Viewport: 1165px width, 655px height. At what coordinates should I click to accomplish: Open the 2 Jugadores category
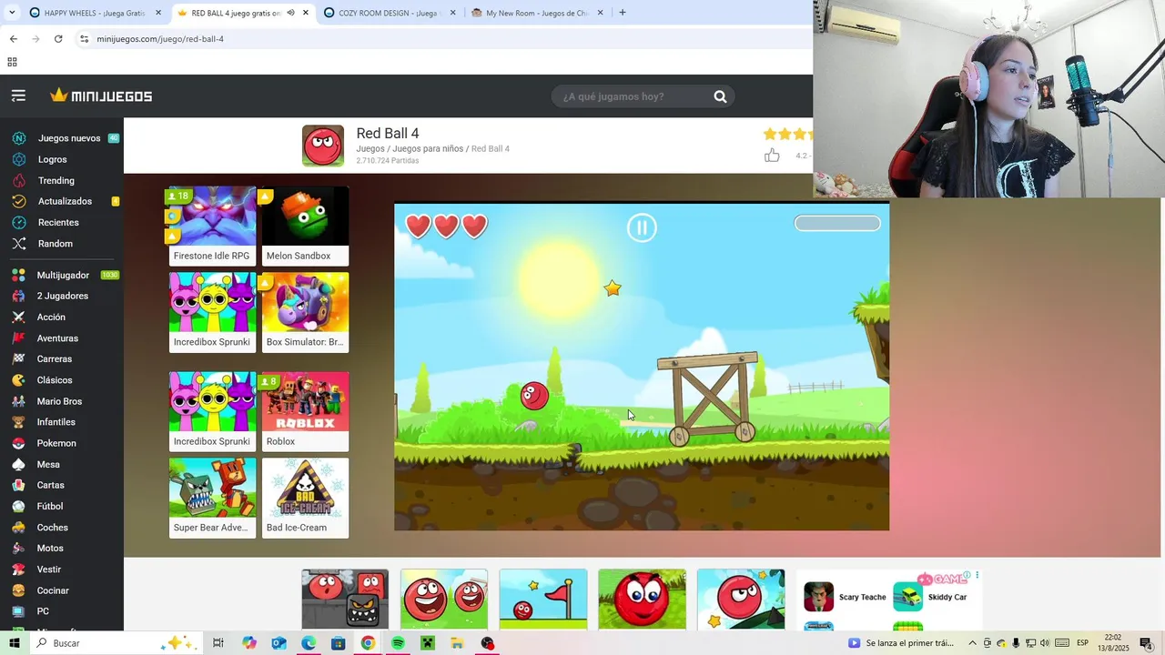(63, 296)
